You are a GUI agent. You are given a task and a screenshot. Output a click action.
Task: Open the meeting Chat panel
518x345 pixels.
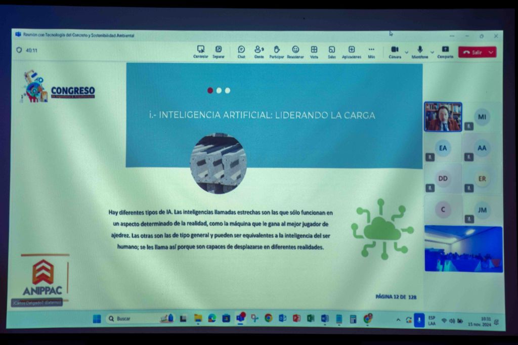pos(241,52)
